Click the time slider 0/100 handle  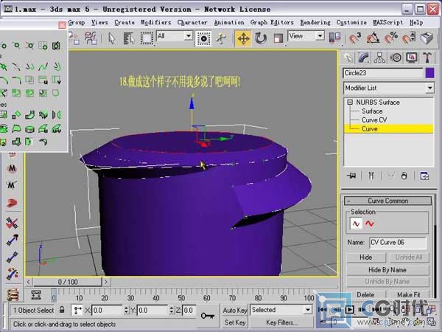(67, 282)
